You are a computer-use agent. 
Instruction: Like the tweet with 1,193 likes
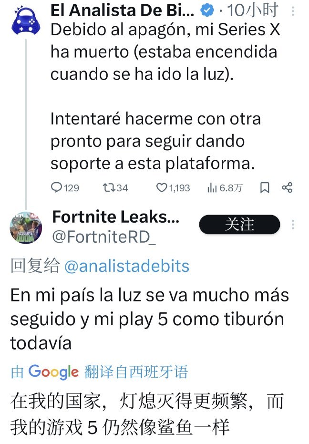click(162, 188)
